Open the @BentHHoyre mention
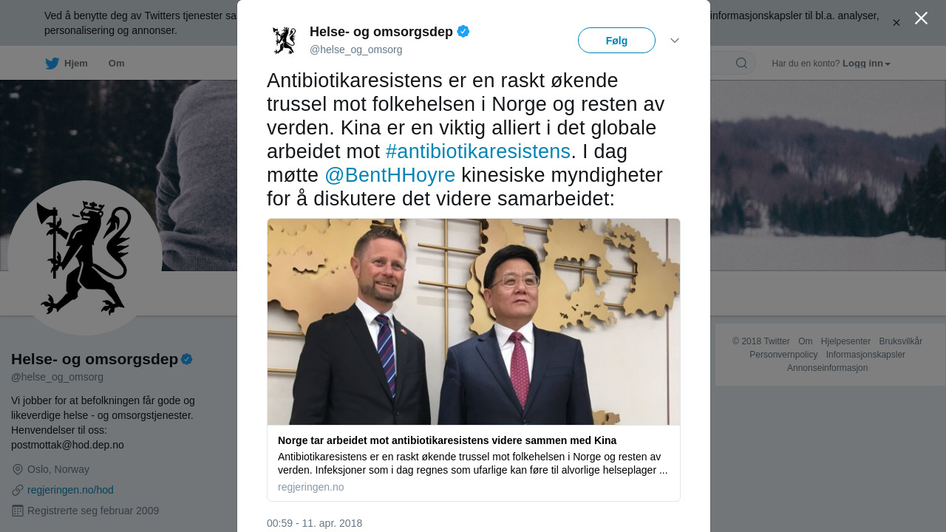946x532 pixels. coord(390,175)
